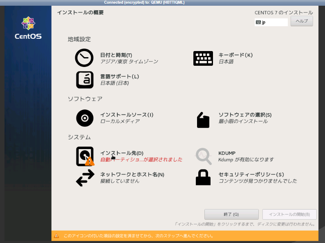
Task: Open the network arrows icon
Action: point(85,178)
